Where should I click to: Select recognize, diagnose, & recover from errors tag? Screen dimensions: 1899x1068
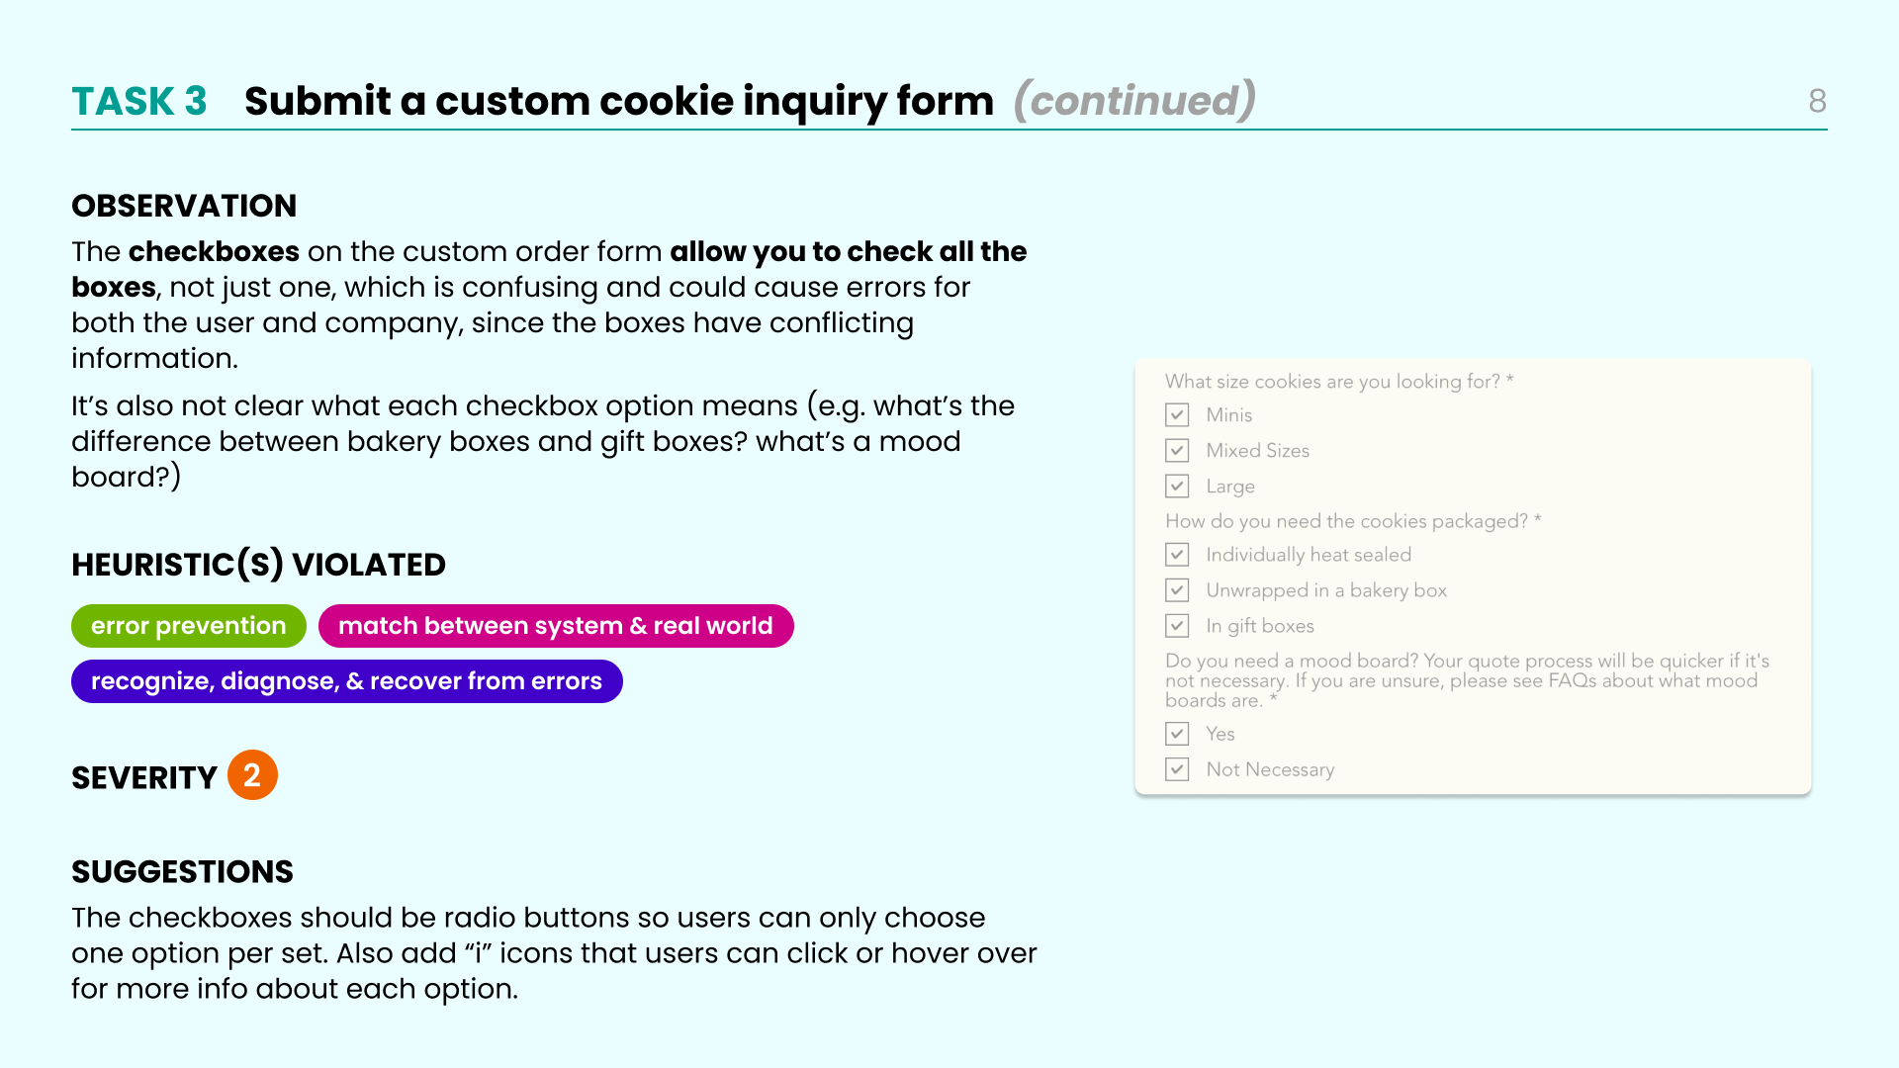click(x=347, y=681)
